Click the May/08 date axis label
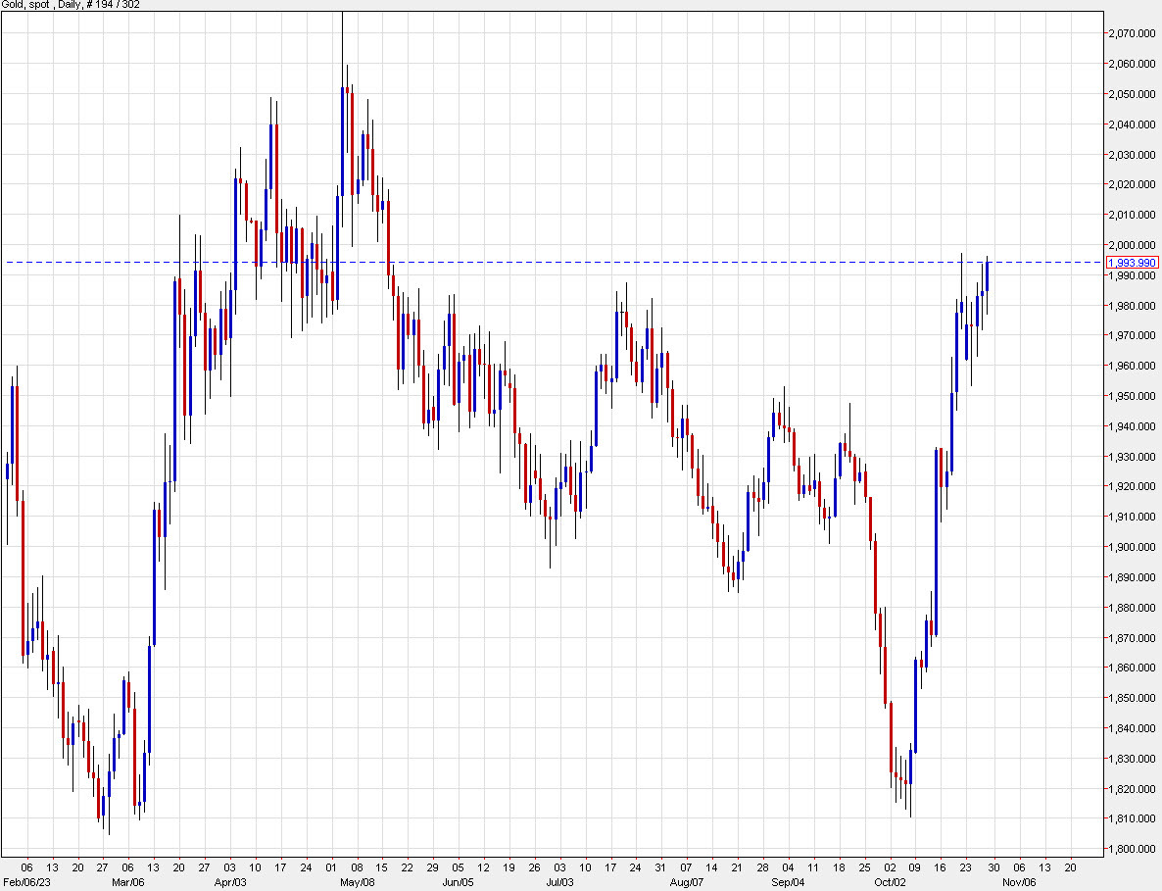Screen dimensions: 1162x891 coord(357,881)
